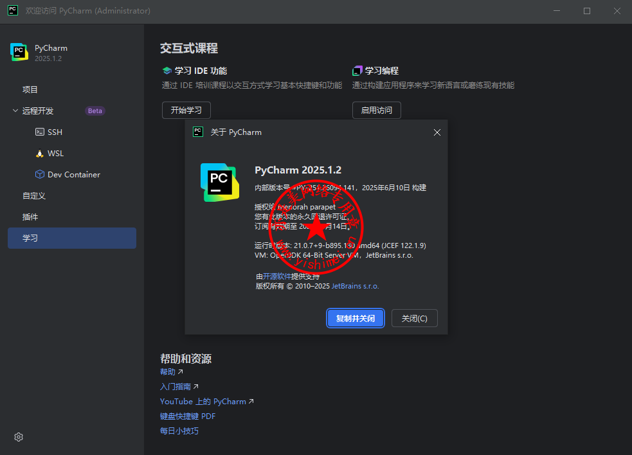Click the VM: OpenJDK 64-Bit Server line
This screenshot has height=455, width=632.
click(x=334, y=255)
